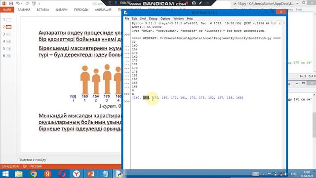Viewport: 316px width, 178px height.
Task: Switch to the ДИЗАЙН ribbon tab
Action: tap(61, 10)
